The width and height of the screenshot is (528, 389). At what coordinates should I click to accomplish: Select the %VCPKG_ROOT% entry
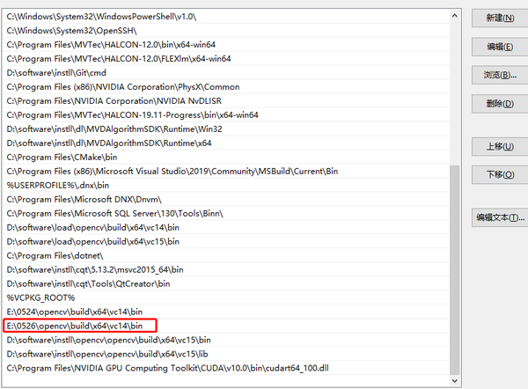(x=226, y=297)
